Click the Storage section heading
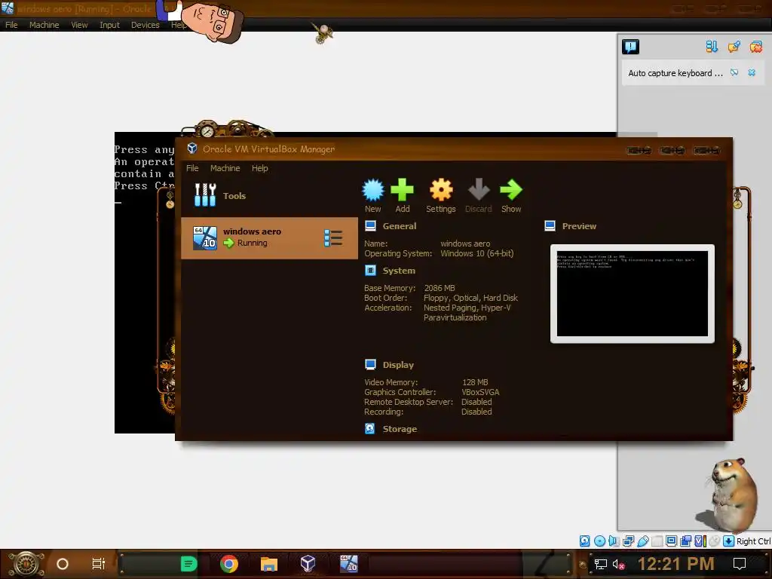 [400, 429]
